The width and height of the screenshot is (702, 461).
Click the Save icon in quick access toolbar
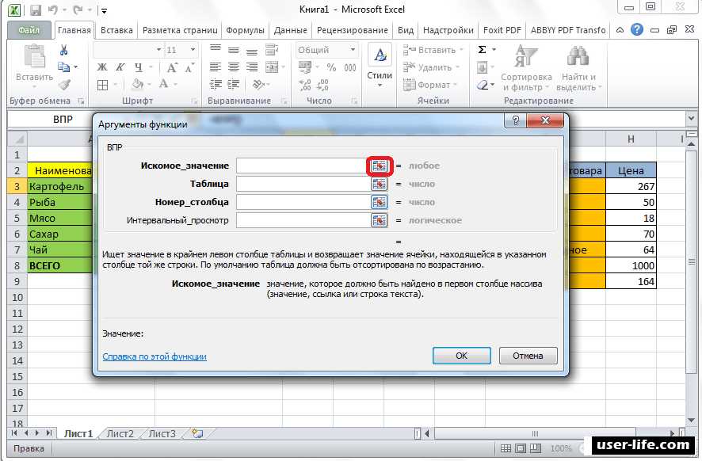[x=35, y=10]
